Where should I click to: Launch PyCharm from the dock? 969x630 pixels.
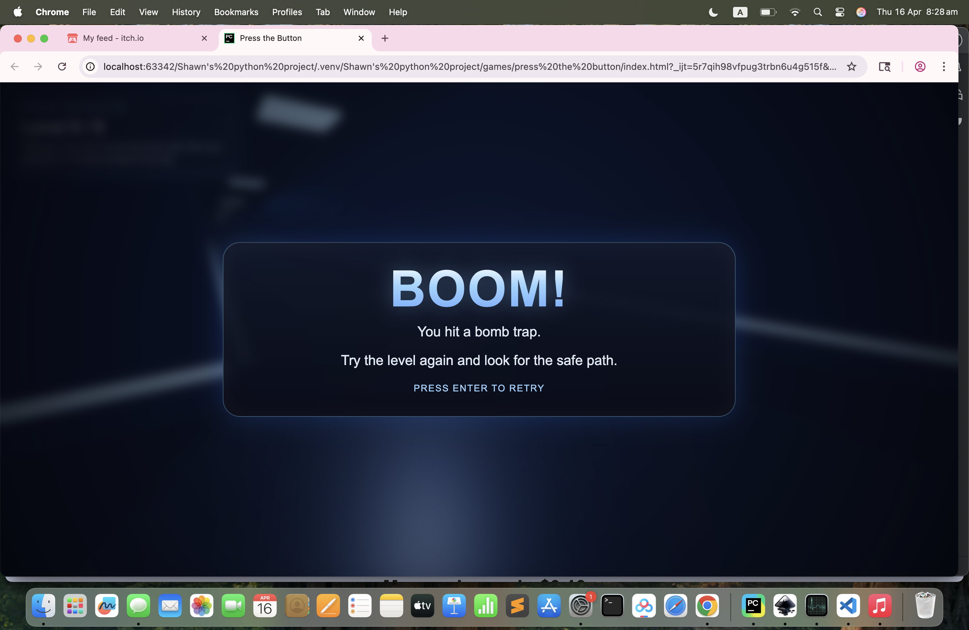[x=753, y=606]
